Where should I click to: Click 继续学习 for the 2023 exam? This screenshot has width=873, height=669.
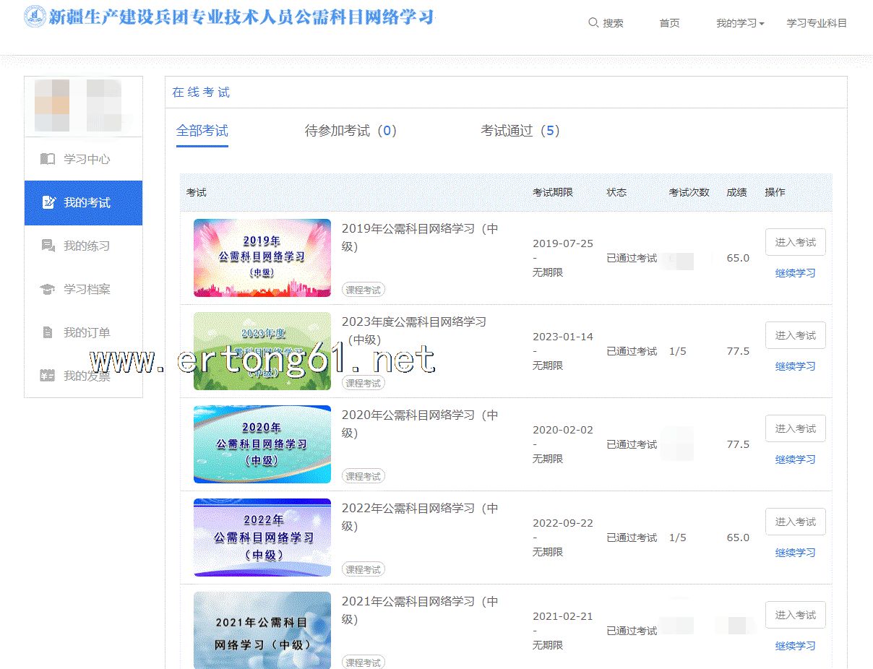click(x=795, y=366)
